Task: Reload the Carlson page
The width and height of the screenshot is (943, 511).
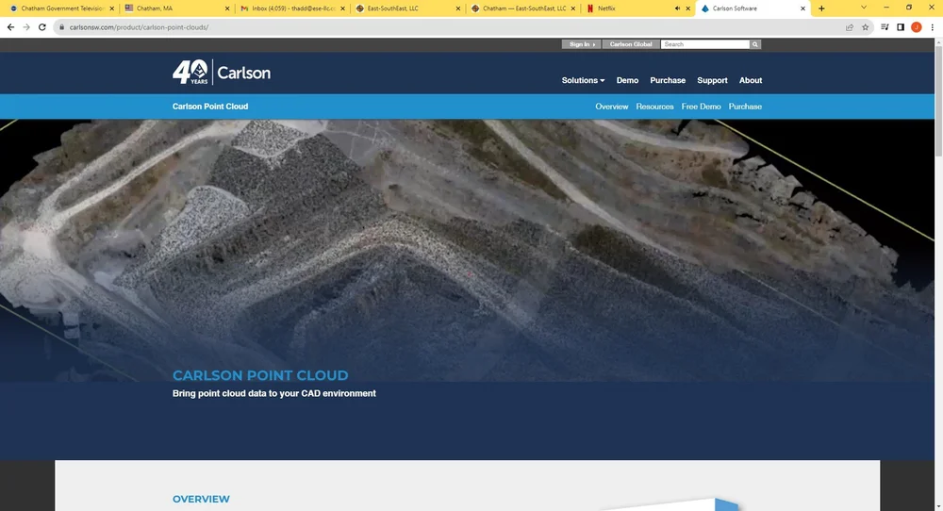Action: (x=42, y=27)
